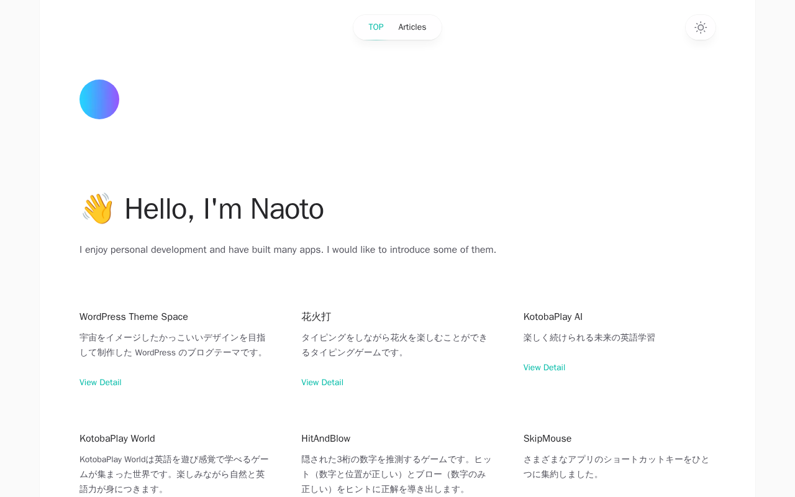
Task: Click the HitAndBlow project title
Action: [326, 439]
